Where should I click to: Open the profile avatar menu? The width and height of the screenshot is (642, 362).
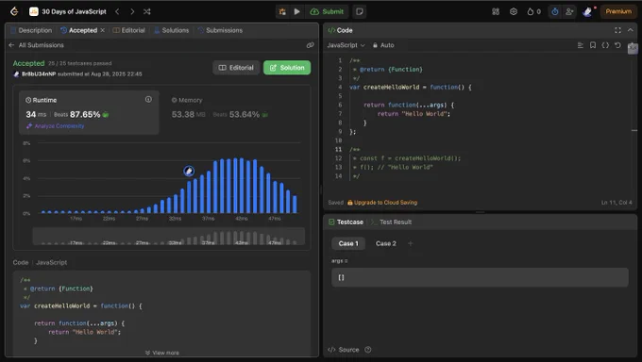click(587, 11)
